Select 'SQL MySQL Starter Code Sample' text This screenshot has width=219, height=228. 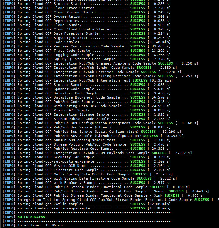click(85, 59)
